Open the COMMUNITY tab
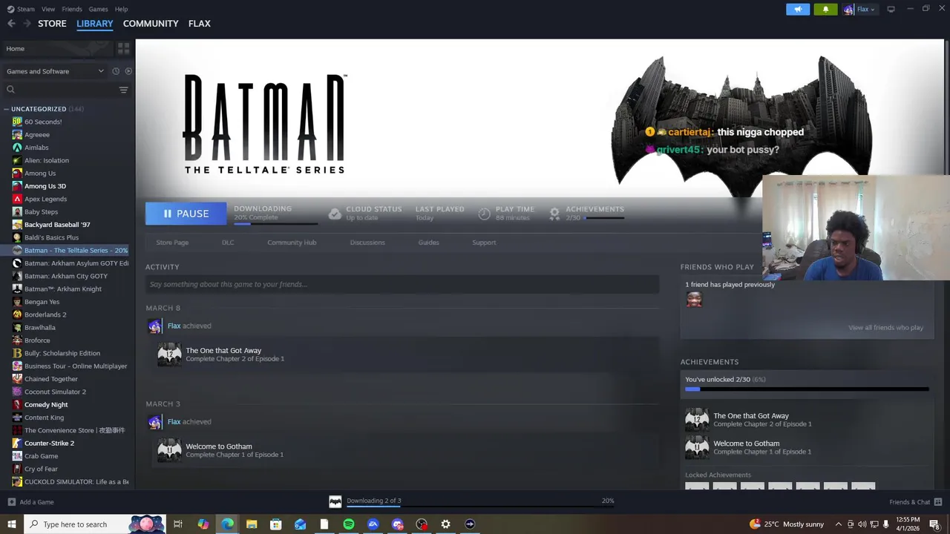950x534 pixels. (x=151, y=24)
